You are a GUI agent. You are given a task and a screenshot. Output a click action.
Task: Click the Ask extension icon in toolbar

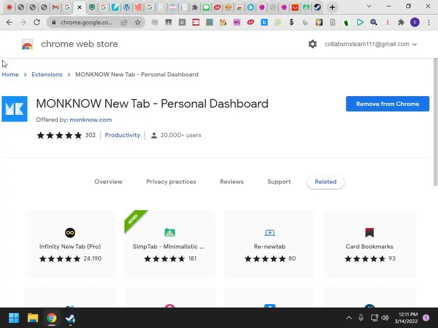pyautogui.click(x=251, y=22)
